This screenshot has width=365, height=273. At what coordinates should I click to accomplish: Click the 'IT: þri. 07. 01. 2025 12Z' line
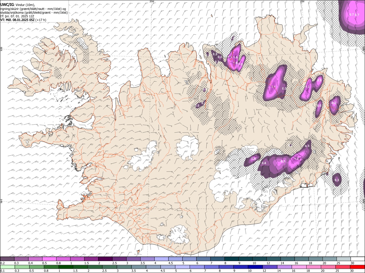click(x=17, y=16)
